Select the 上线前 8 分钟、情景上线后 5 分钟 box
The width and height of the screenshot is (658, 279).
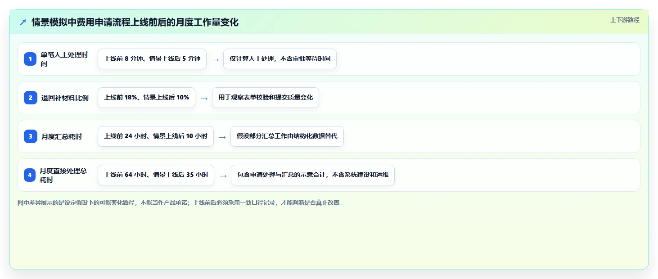pos(152,59)
